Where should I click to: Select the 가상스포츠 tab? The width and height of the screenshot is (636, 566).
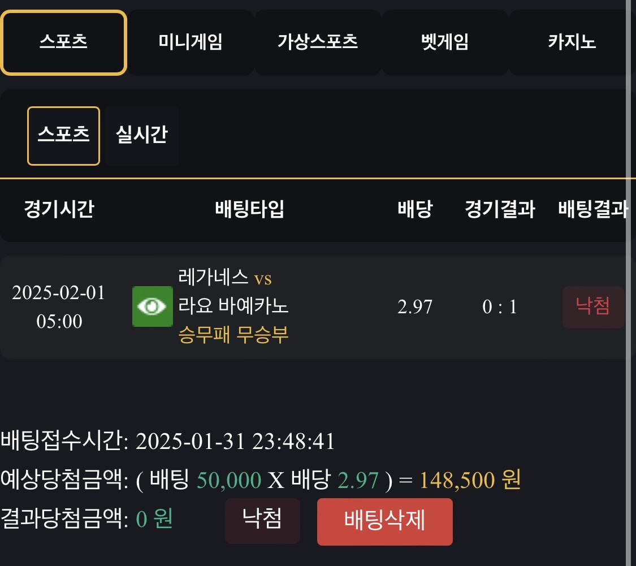tap(317, 42)
